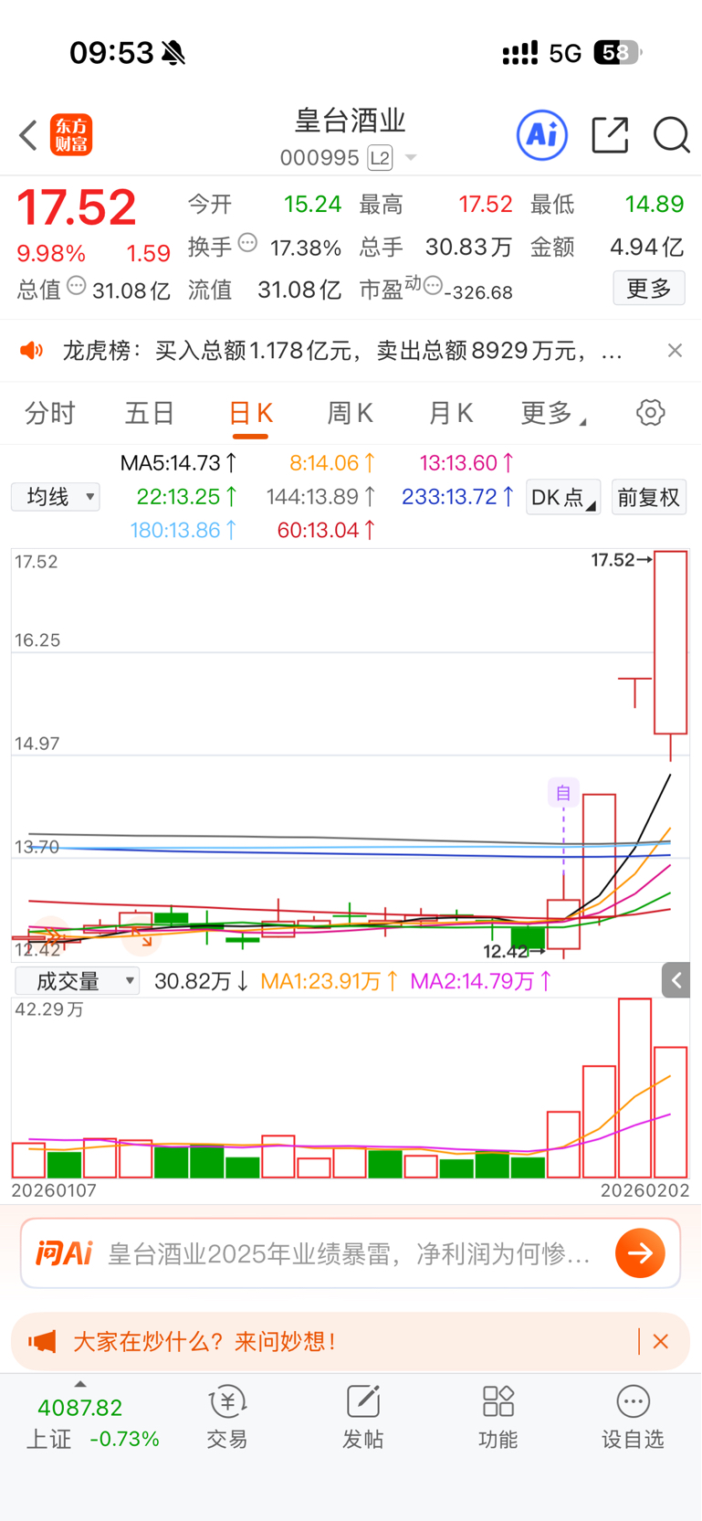
Task: Tap the back arrow icon
Action: click(x=28, y=135)
